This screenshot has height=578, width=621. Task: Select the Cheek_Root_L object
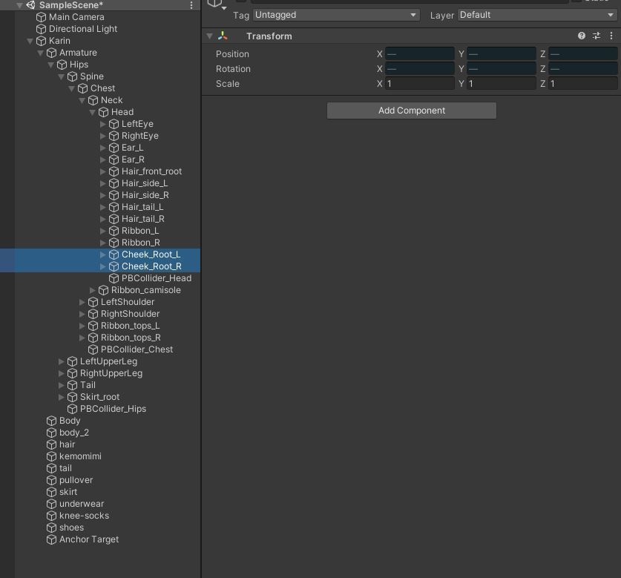[151, 254]
